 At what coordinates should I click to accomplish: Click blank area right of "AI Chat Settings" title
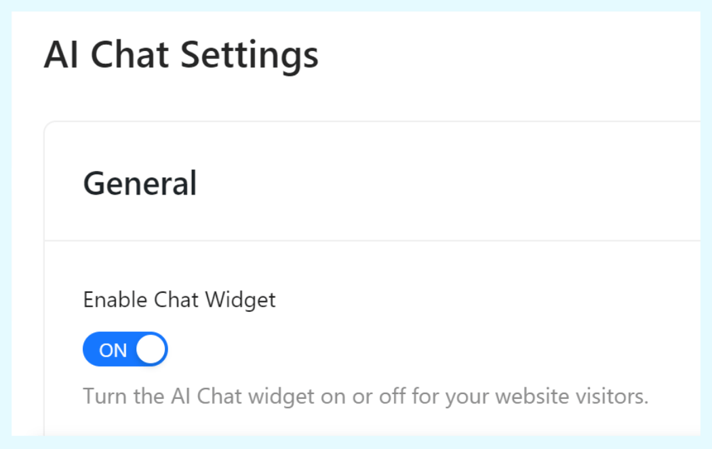coord(509,55)
